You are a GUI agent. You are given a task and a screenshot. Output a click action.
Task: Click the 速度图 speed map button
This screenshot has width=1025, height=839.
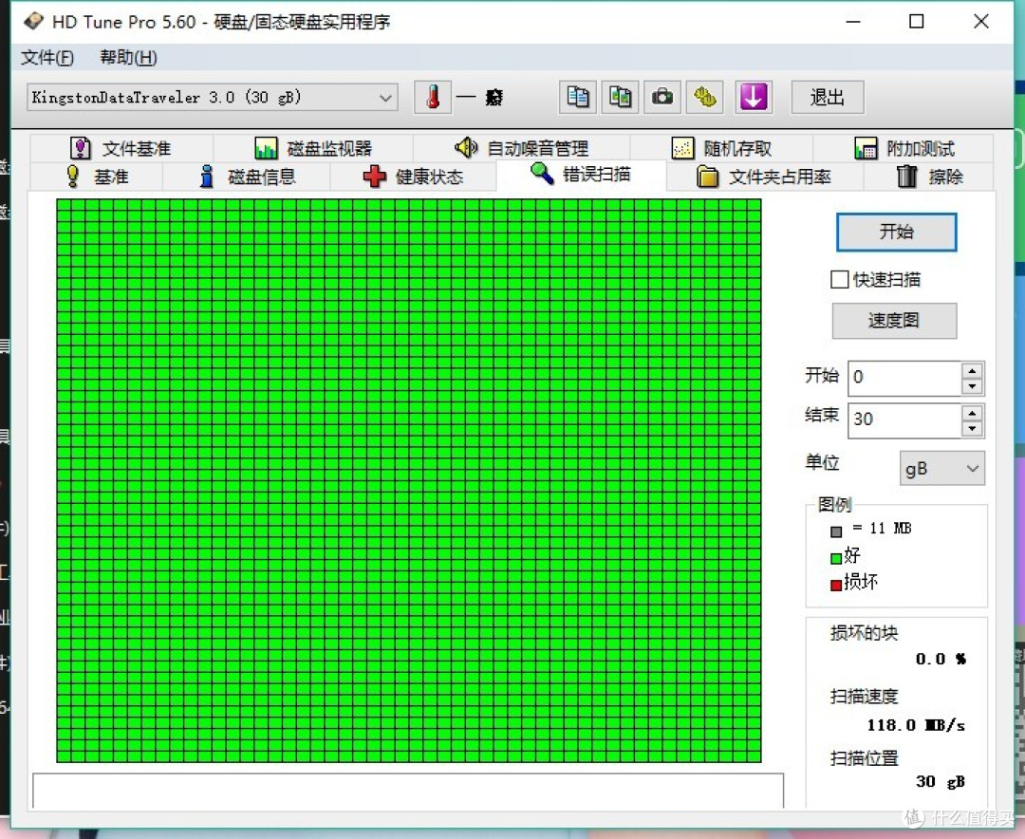tap(894, 321)
